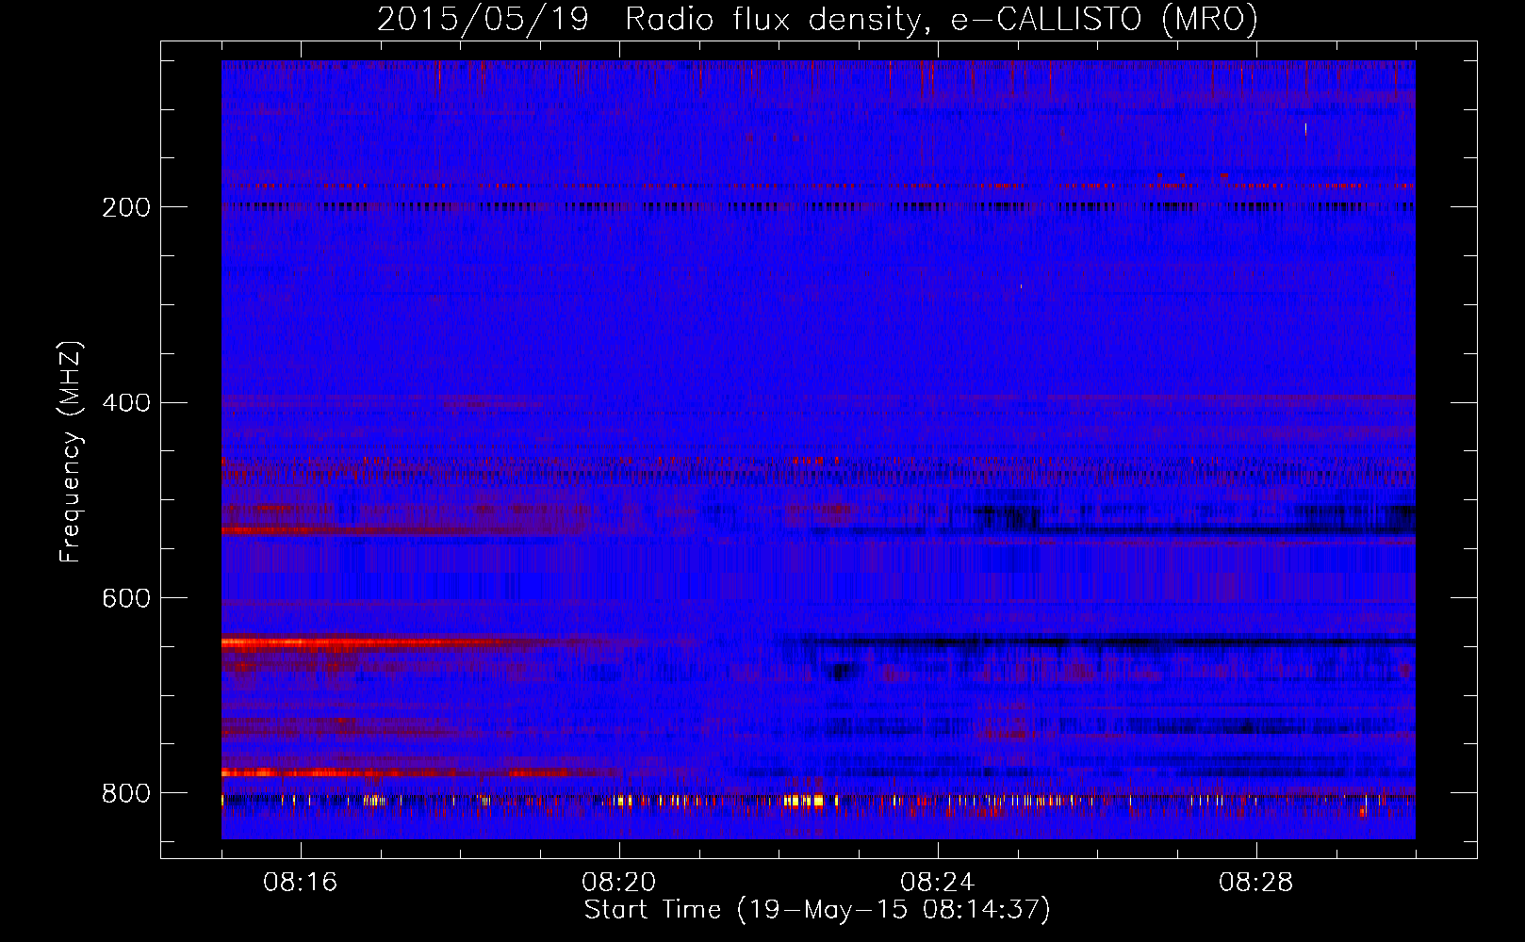Click the 08:28 time tick label
Image resolution: width=1525 pixels, height=942 pixels.
[1256, 883]
